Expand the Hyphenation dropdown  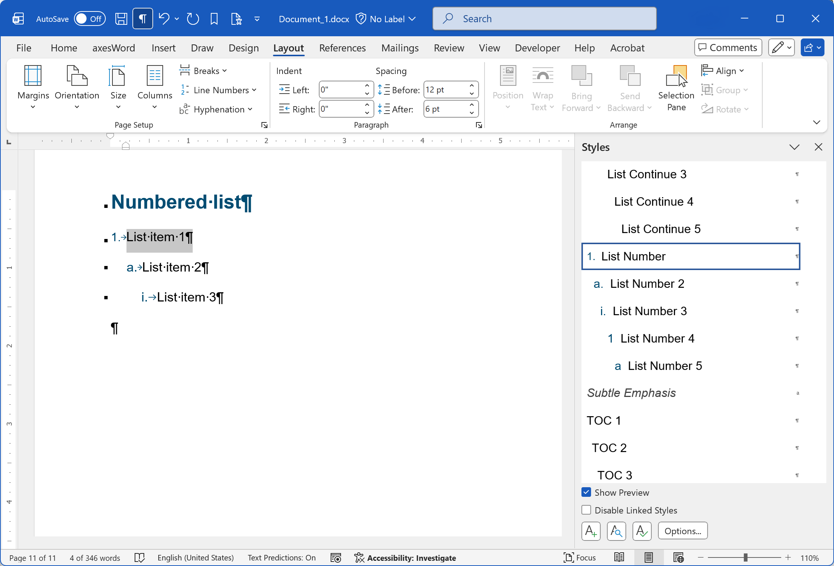[216, 109]
